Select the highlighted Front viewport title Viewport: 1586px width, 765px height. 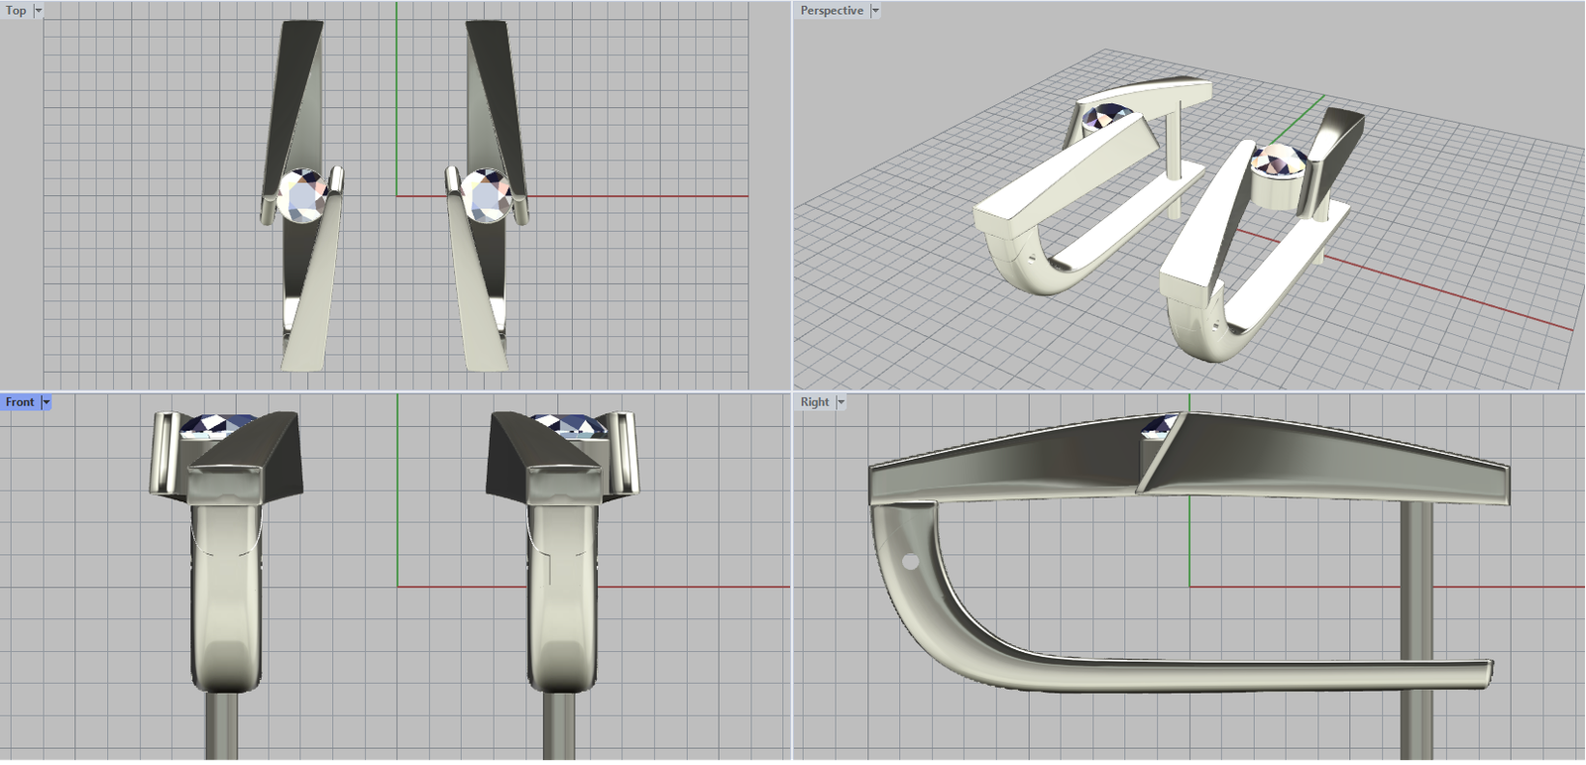pos(20,402)
